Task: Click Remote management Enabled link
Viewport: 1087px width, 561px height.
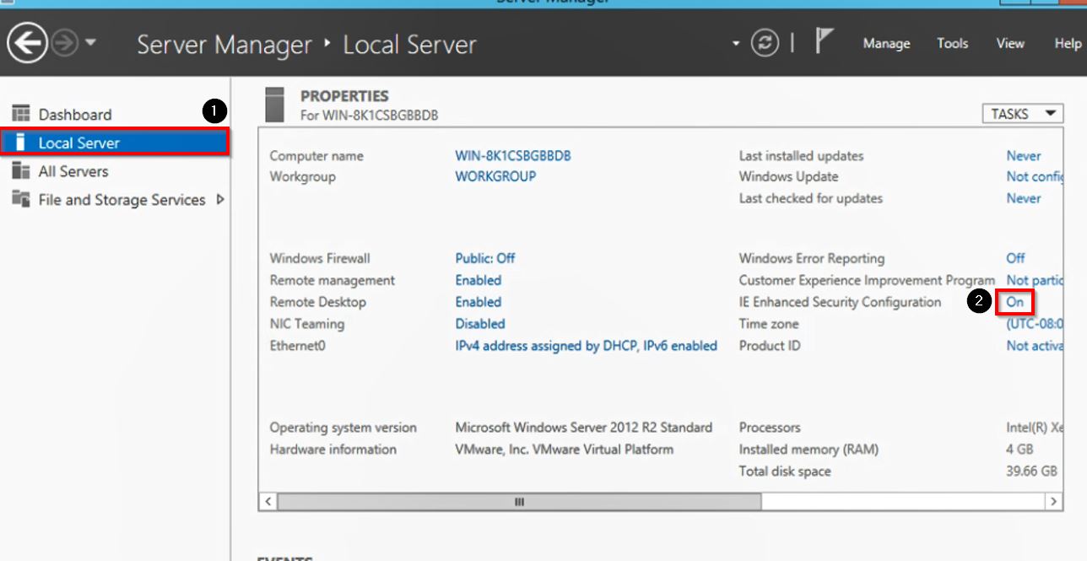Action: [479, 280]
